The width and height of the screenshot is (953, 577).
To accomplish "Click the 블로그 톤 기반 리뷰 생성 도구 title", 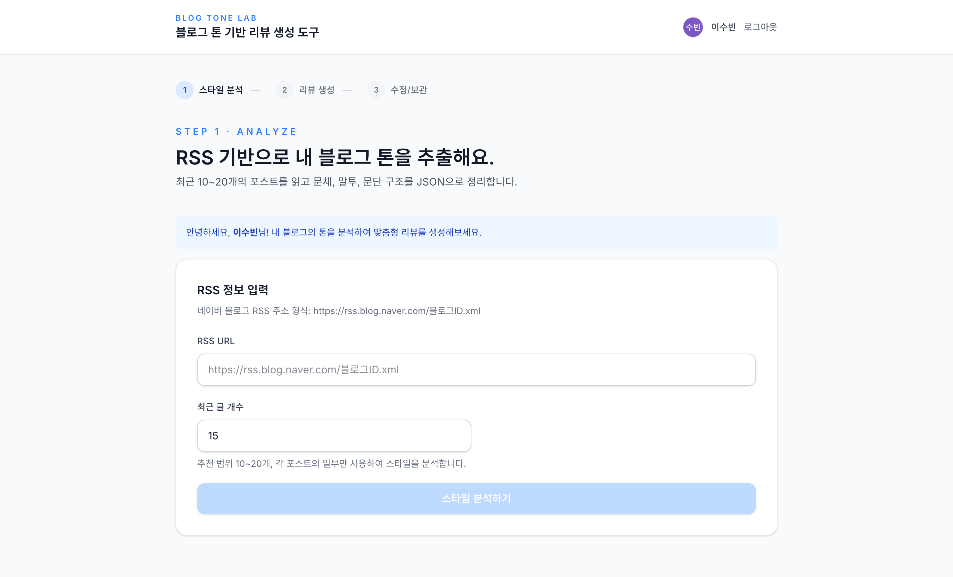I will point(247,32).
